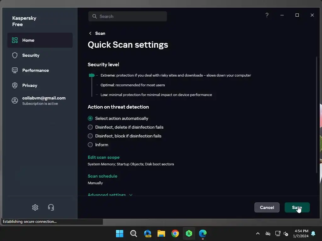Open the Windows Start menu
Viewport: 322px width, 241px height.
pos(120,233)
